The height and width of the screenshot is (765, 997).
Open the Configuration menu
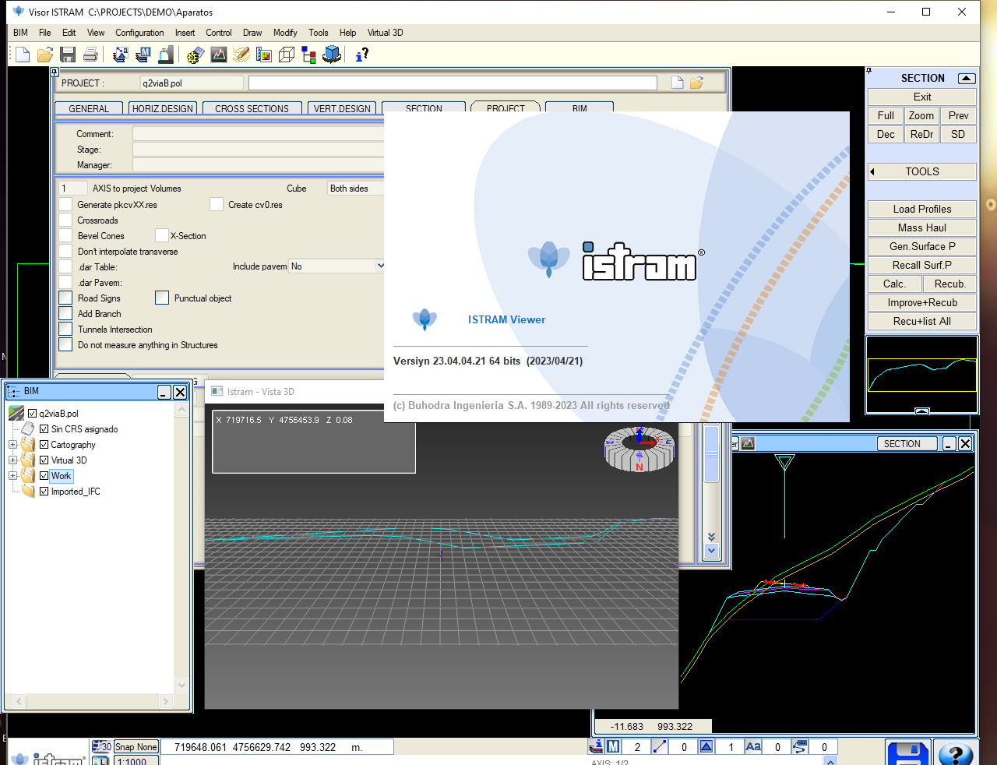pos(139,33)
